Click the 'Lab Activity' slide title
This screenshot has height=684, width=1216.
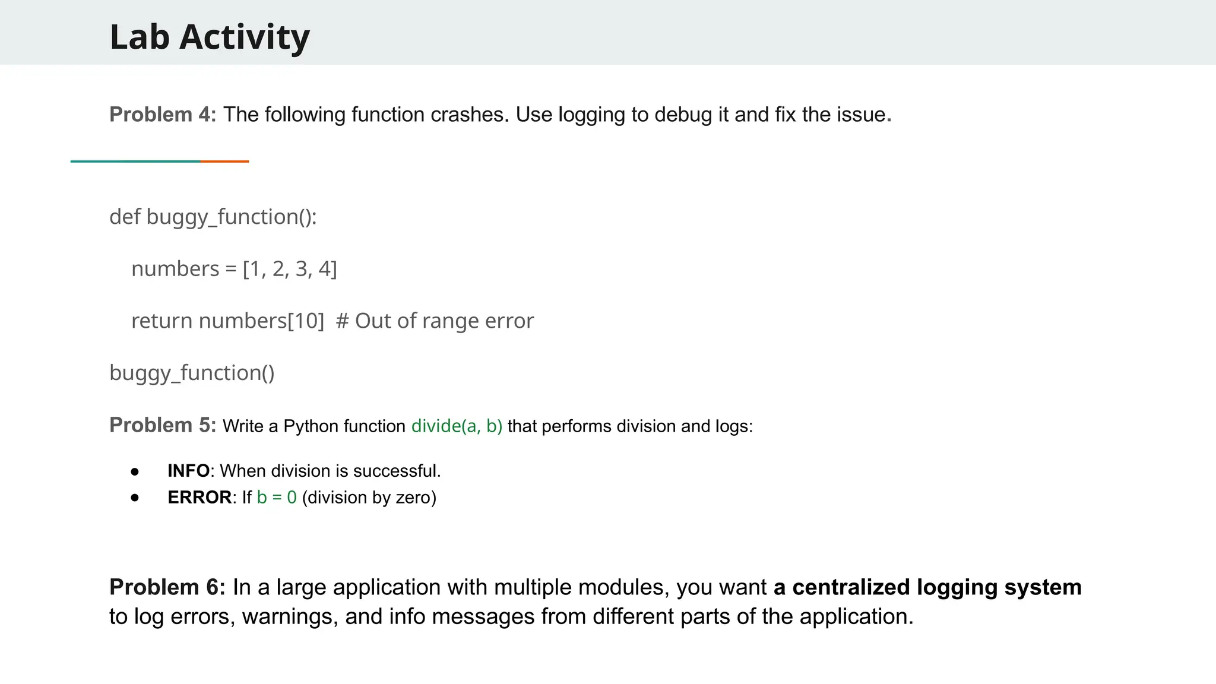click(210, 37)
